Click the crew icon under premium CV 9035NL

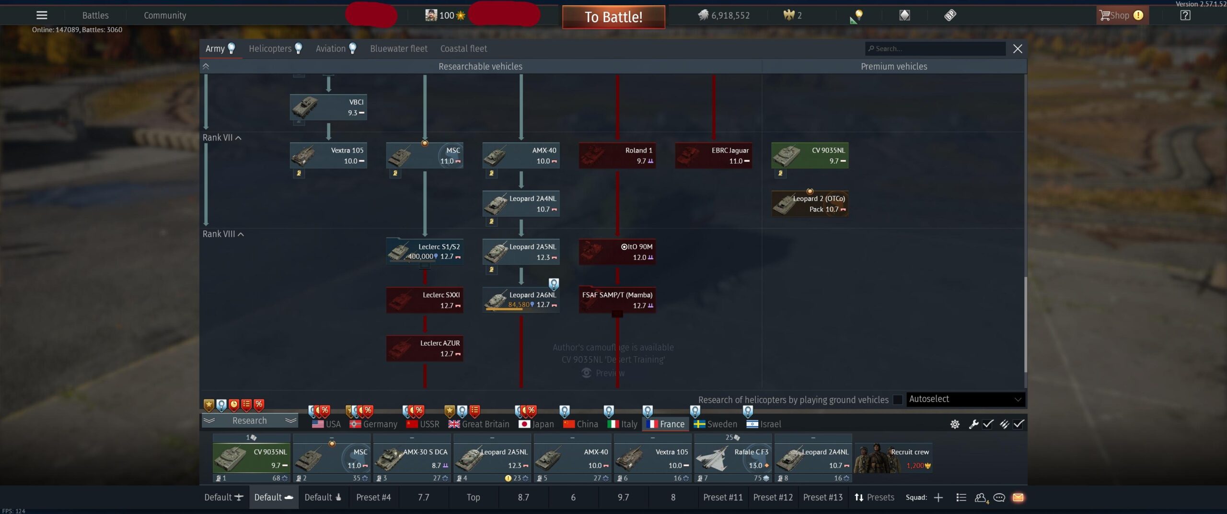(780, 173)
